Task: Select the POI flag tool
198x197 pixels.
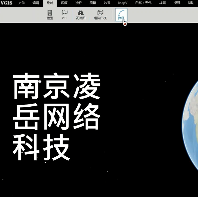Action: [x=64, y=15]
